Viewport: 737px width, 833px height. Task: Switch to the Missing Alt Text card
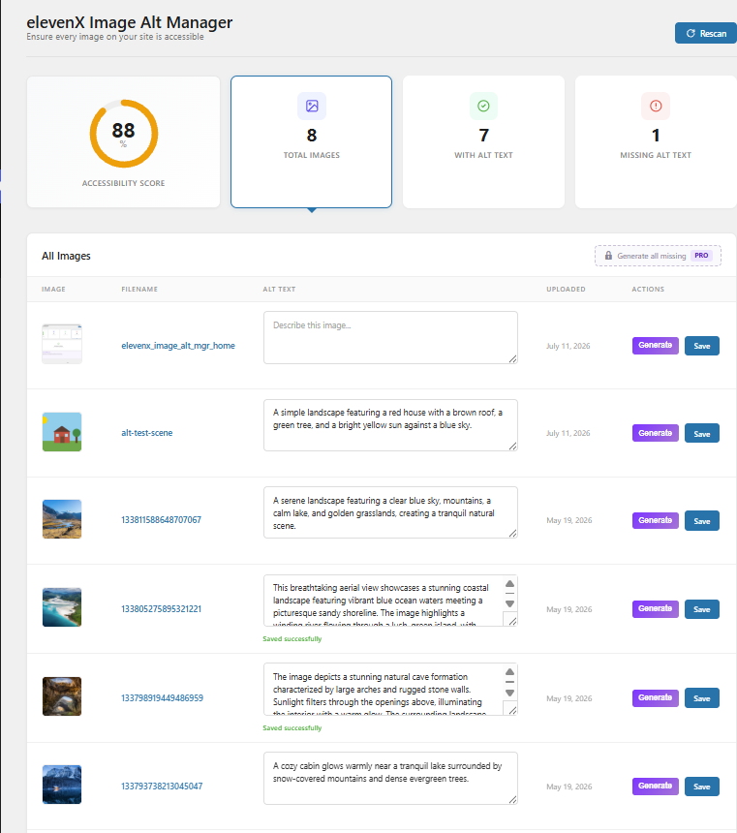point(656,141)
